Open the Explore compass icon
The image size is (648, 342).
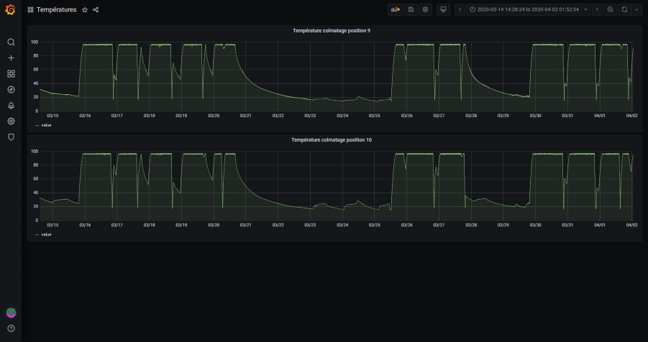[12, 90]
